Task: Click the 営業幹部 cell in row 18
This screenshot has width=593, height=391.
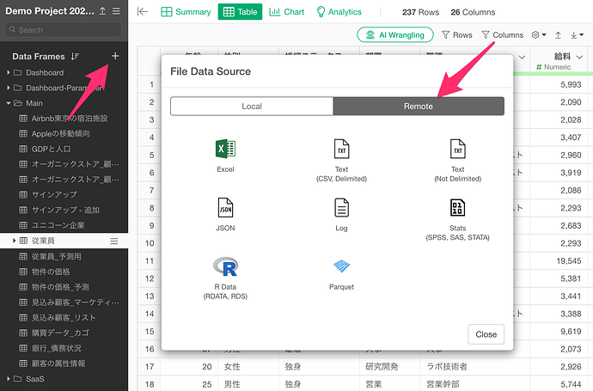Action: pyautogui.click(x=474, y=384)
